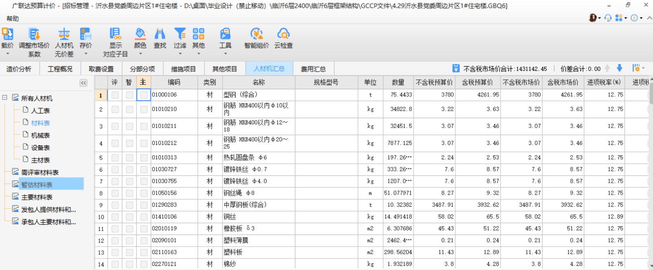Select 机械表 in the tree
Screen dimensions: 653x270
tap(40, 135)
